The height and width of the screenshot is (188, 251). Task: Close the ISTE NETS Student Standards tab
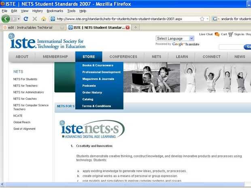tap(128, 27)
